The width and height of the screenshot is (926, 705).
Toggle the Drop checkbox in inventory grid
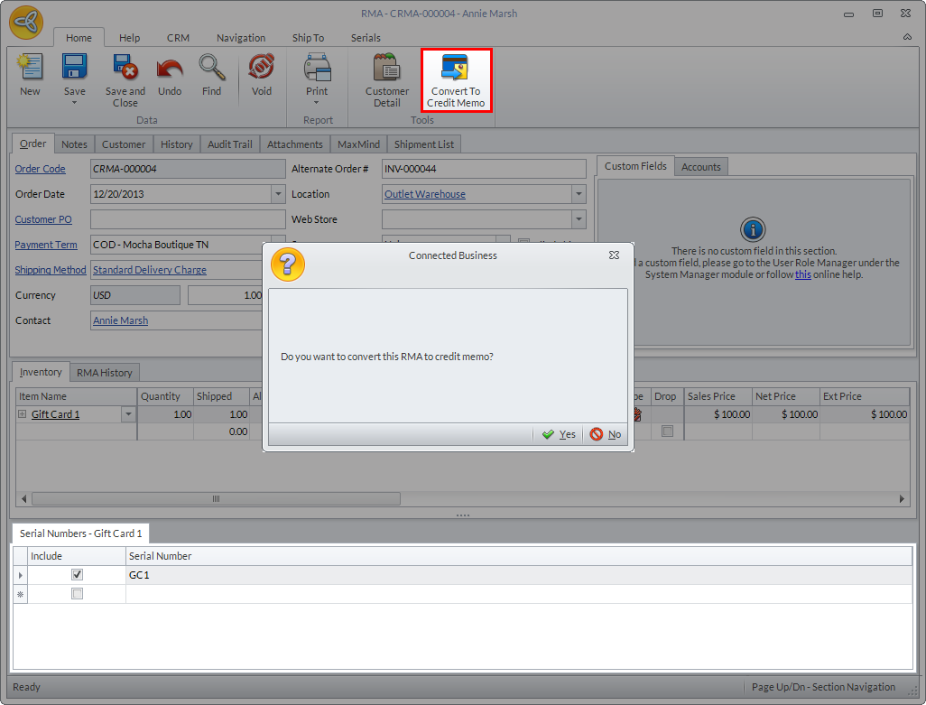click(x=667, y=431)
